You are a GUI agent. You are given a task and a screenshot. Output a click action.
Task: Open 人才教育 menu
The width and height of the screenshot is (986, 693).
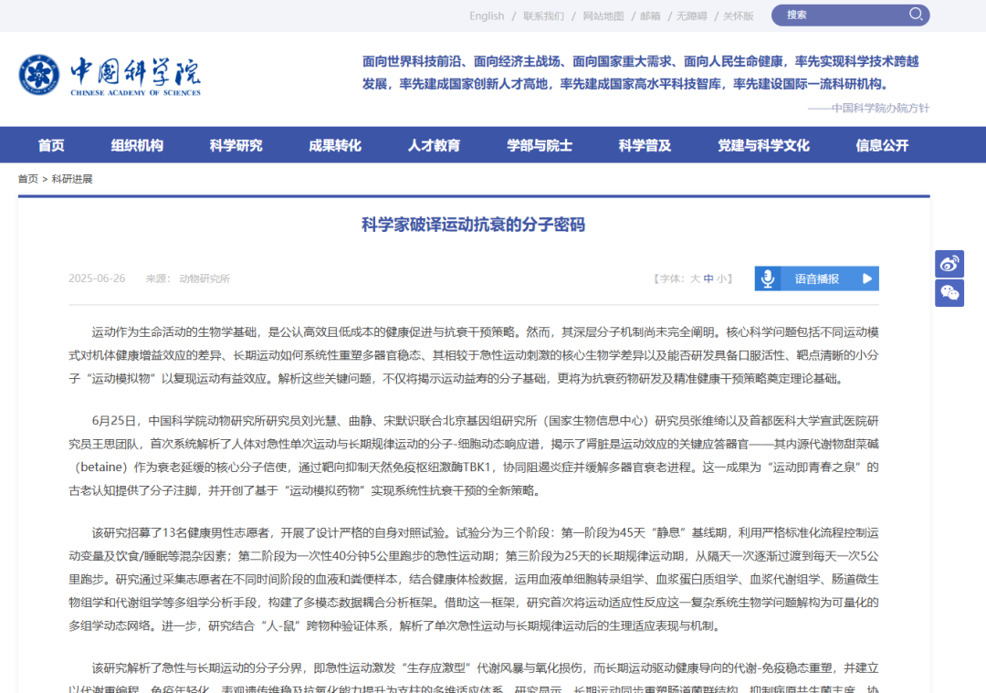434,145
